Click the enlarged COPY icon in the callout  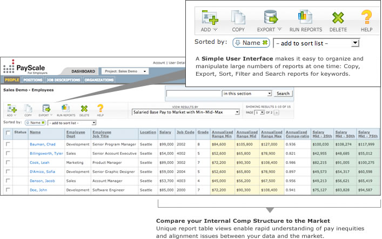pyautogui.click(x=238, y=17)
